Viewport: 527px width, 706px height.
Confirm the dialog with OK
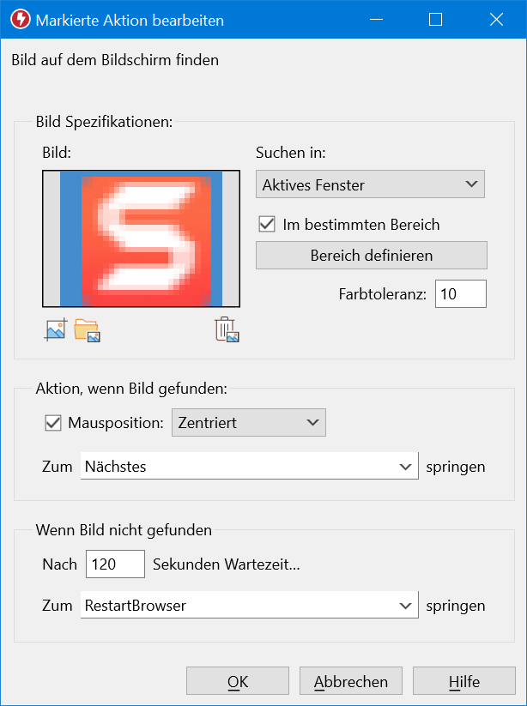(238, 682)
